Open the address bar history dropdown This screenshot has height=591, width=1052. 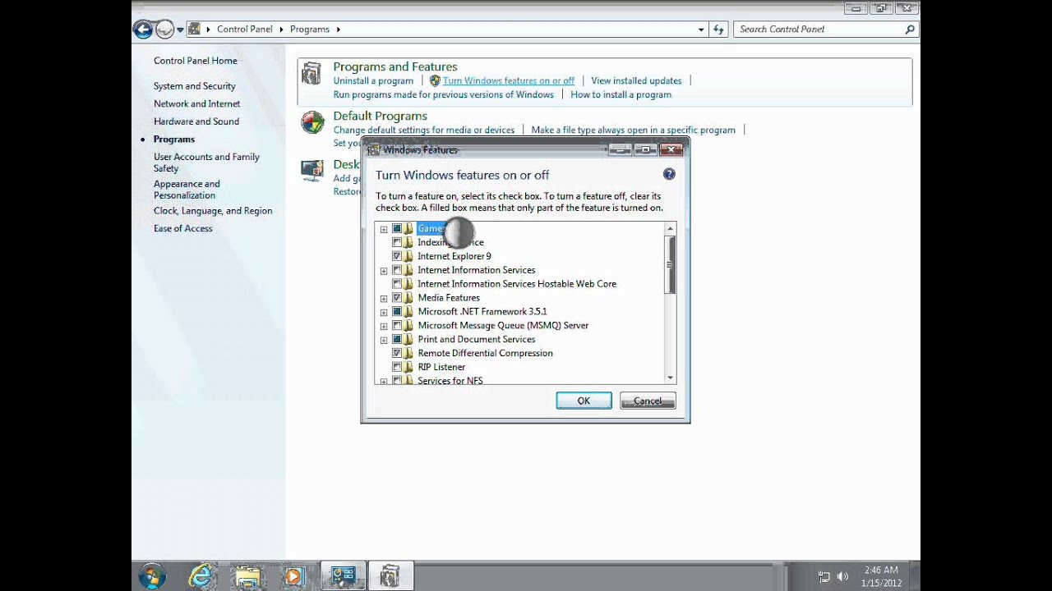pos(701,30)
